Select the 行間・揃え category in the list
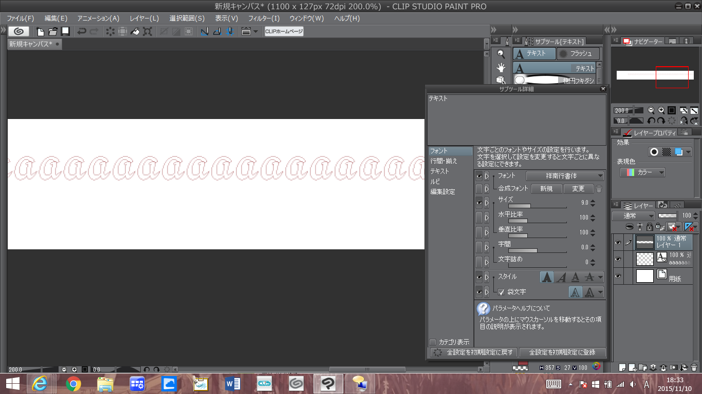Screen dimensions: 702x394 tap(444, 161)
